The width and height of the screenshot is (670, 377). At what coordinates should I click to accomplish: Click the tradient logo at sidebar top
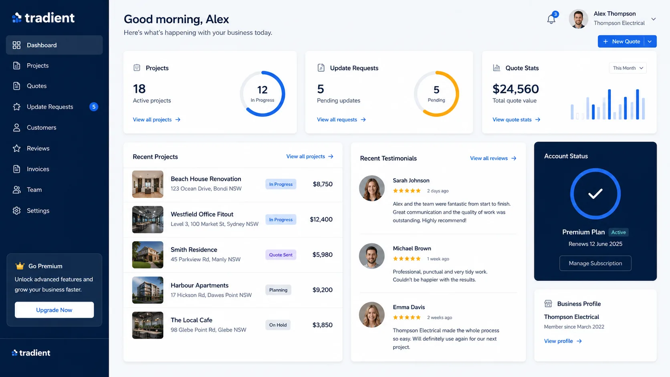[x=43, y=18]
